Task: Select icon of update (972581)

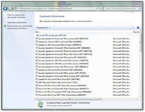Action: (37, 73)
